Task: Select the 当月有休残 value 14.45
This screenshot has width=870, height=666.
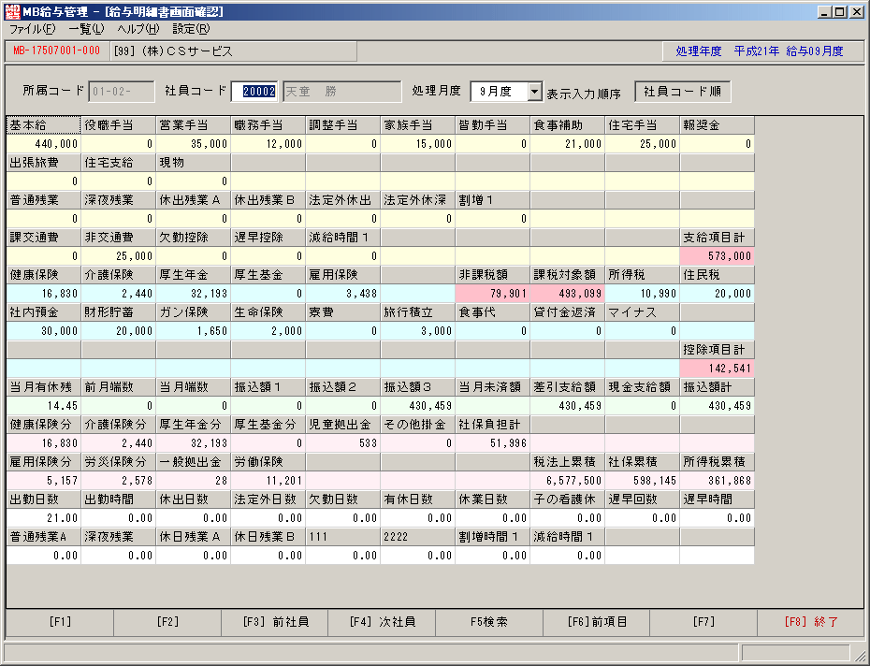Action: [x=44, y=406]
